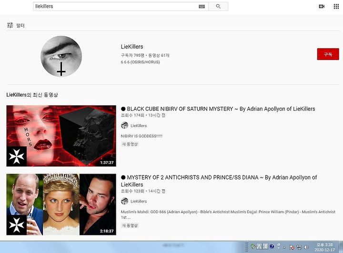Click the red 구독 subscribe button
This screenshot has height=253, width=343.
[328, 54]
